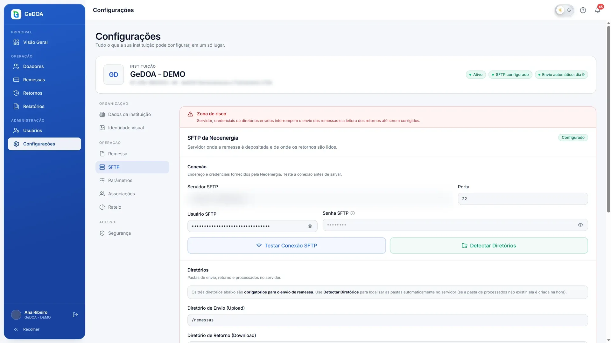This screenshot has height=343, width=611.
Task: Open Dados da instituição settings
Action: (x=132, y=114)
